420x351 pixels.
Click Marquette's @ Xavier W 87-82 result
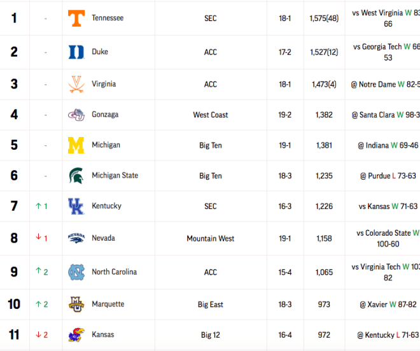tap(388, 304)
